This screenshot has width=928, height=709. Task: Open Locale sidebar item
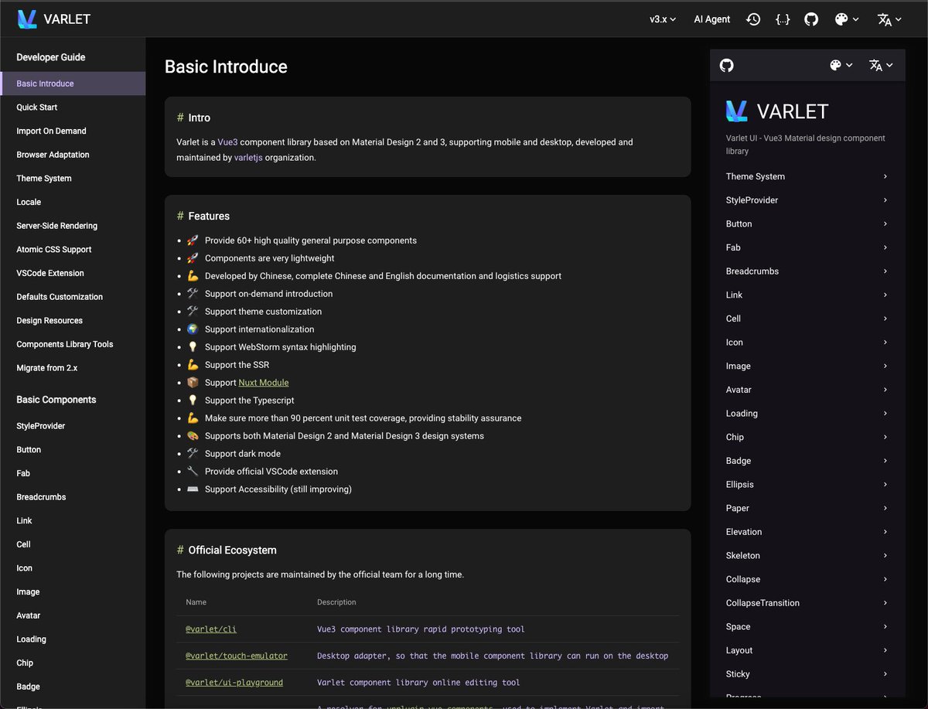73,202
